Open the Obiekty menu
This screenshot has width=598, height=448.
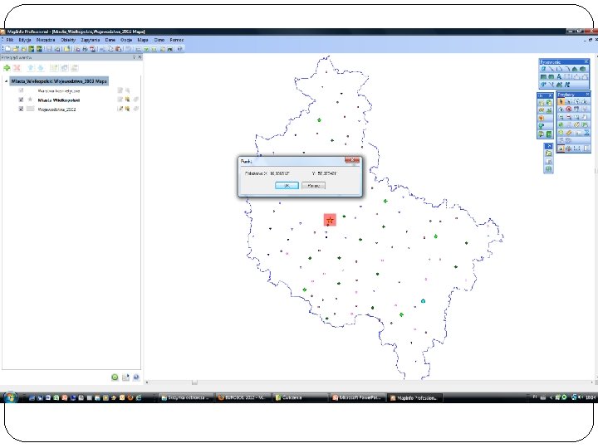coord(68,40)
